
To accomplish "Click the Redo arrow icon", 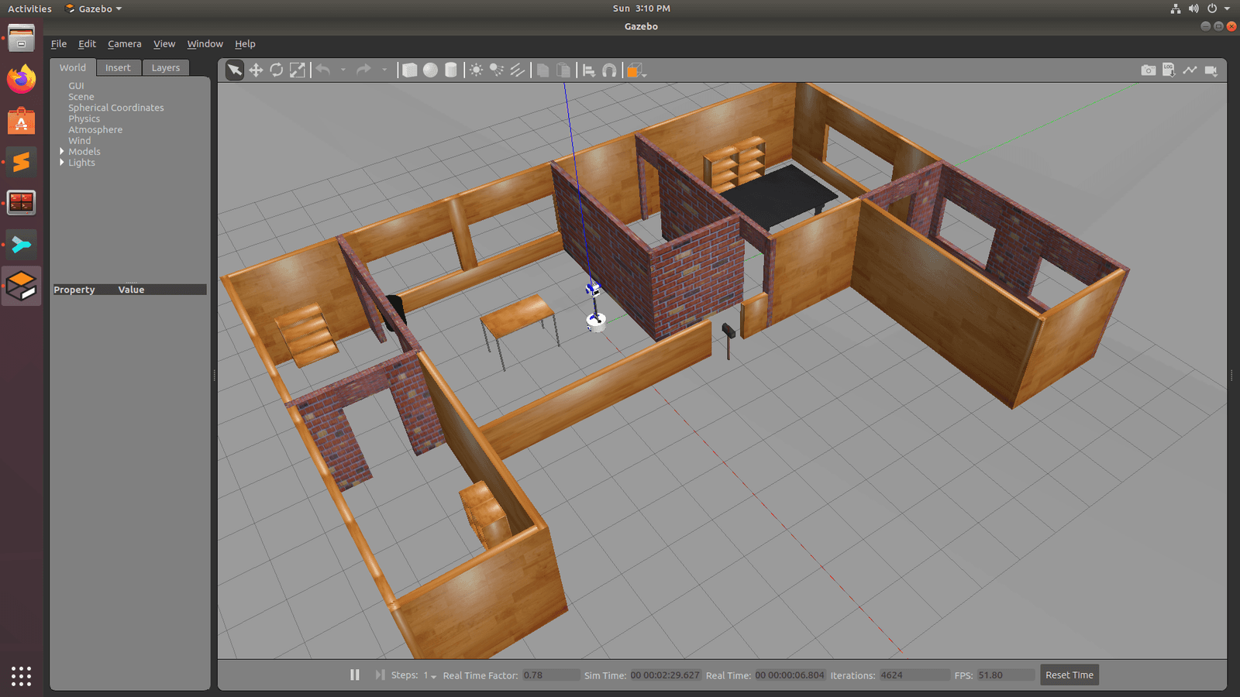I will point(363,70).
